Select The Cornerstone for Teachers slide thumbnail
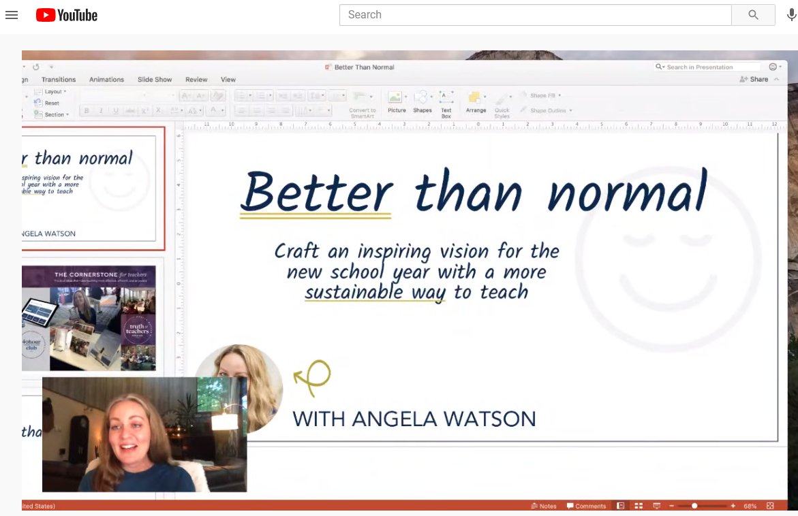Viewport: 798px width, 516px height. 89,318
